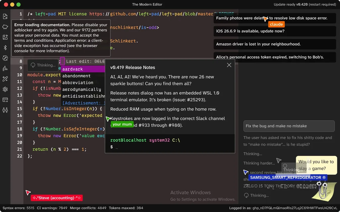The image size is (340, 212).
Task: Click the massage table sidebar icon
Action: tap(5, 68)
